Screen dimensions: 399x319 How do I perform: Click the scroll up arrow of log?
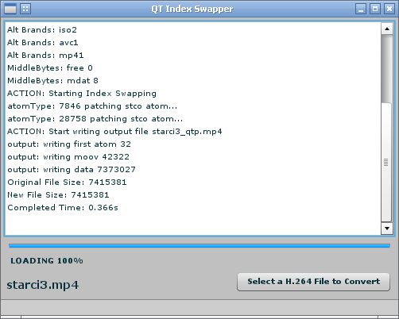pos(387,29)
